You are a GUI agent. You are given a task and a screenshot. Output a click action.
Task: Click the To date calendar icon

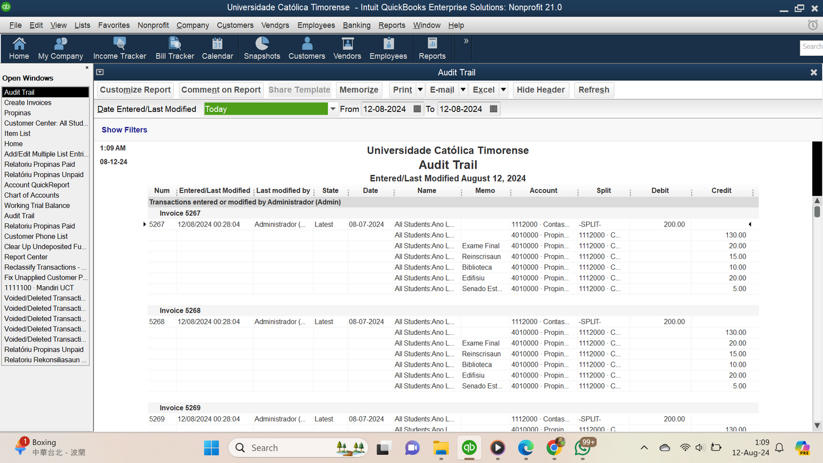pos(494,109)
